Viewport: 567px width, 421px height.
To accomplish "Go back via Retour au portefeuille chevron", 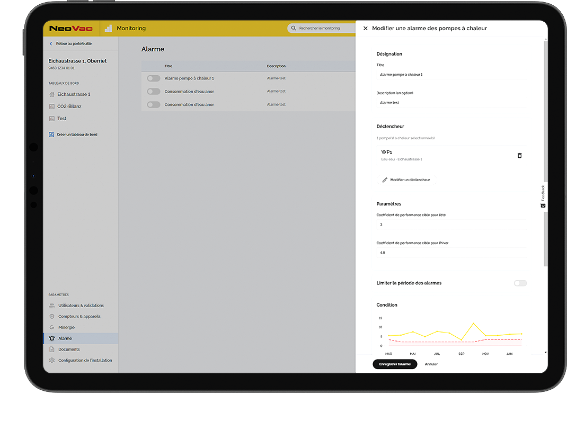I will (x=51, y=44).
